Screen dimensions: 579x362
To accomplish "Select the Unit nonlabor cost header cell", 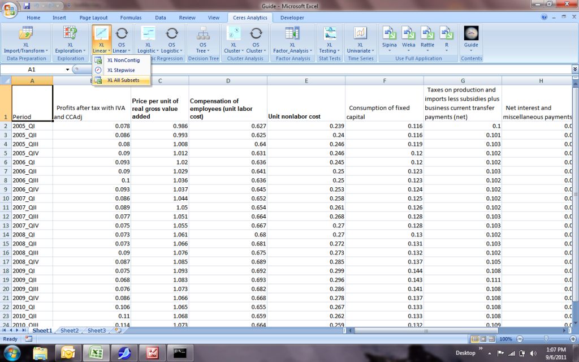I will pyautogui.click(x=306, y=103).
